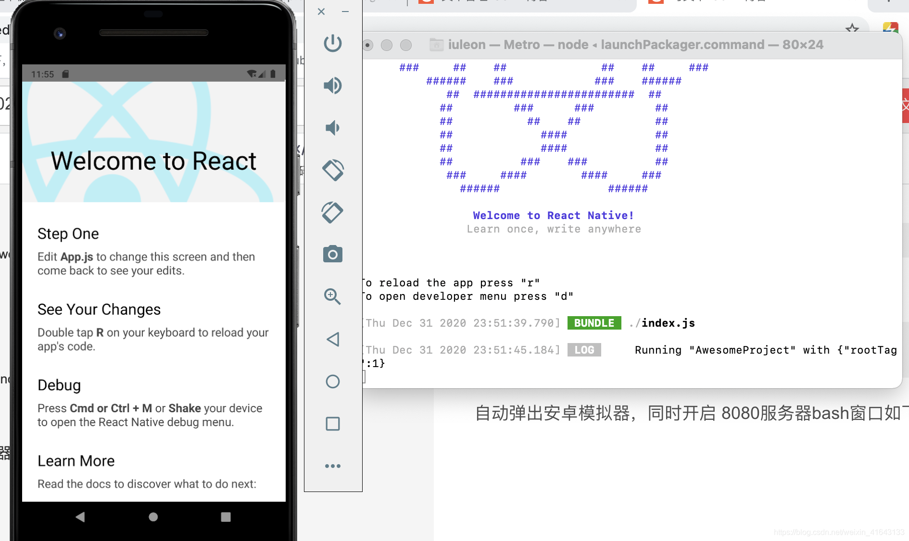Click terminal title iuleon — Metro — node

tap(518, 45)
